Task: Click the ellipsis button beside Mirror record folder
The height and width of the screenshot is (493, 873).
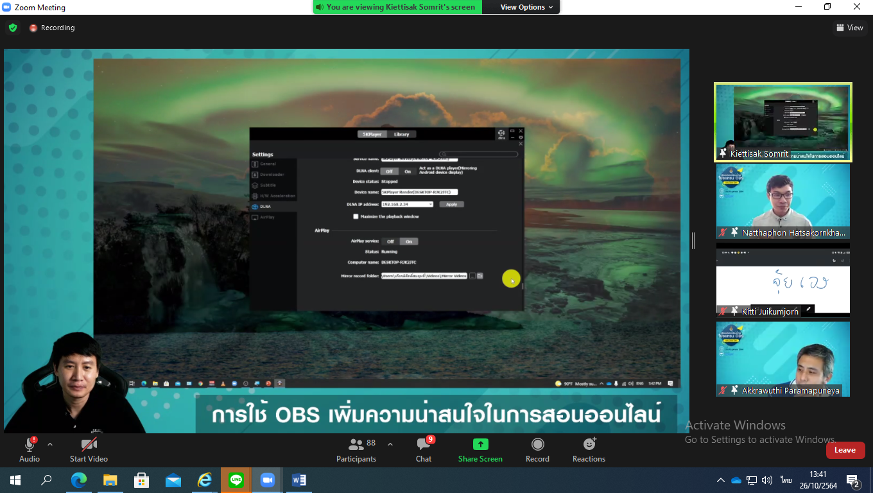Action: [472, 276]
